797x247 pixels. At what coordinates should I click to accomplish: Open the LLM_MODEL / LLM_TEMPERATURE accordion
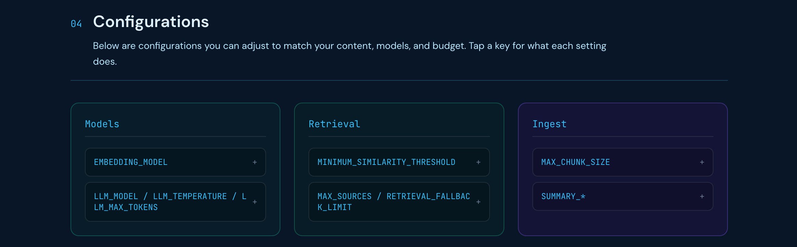[175, 202]
